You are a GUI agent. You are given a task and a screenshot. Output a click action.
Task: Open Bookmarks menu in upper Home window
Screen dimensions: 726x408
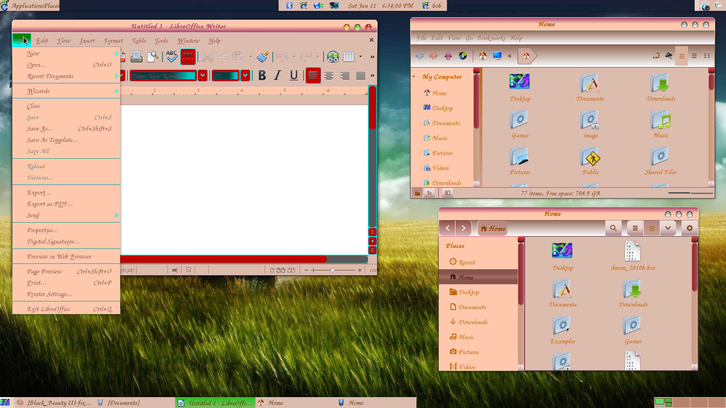[491, 38]
